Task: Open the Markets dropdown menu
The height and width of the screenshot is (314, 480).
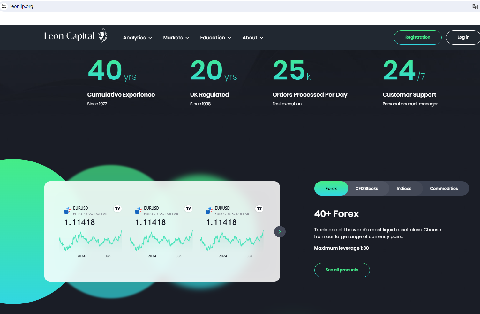Action: 176,38
